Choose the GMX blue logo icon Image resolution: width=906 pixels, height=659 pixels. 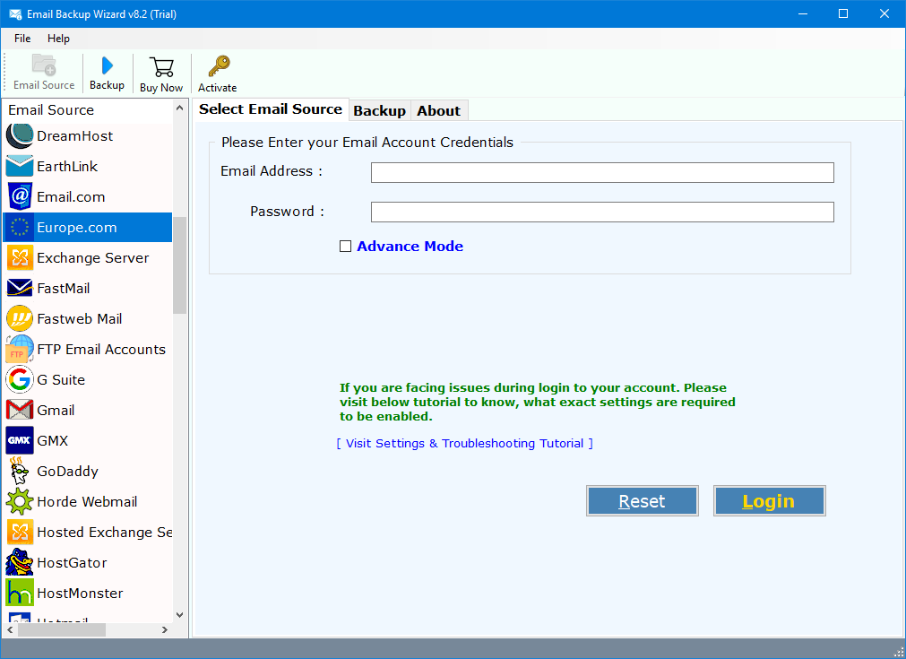20,440
